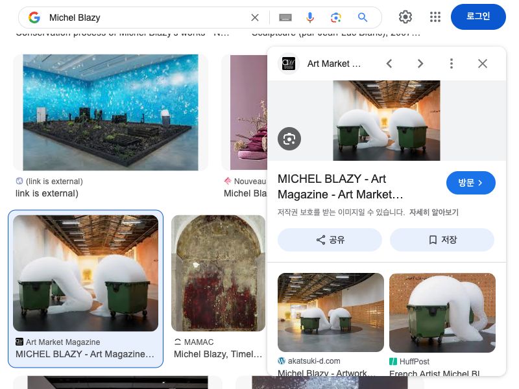The width and height of the screenshot is (519, 389).
Task: Click 'Art Market …' header title in panel
Action: (x=334, y=64)
